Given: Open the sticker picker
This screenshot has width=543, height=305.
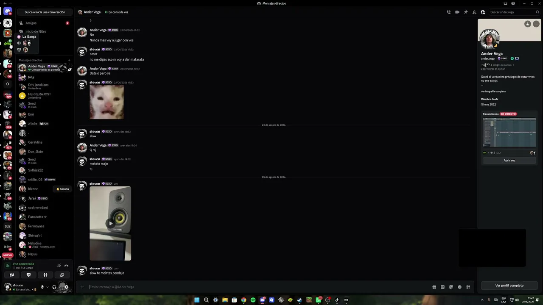Looking at the screenshot, I should click(x=451, y=287).
